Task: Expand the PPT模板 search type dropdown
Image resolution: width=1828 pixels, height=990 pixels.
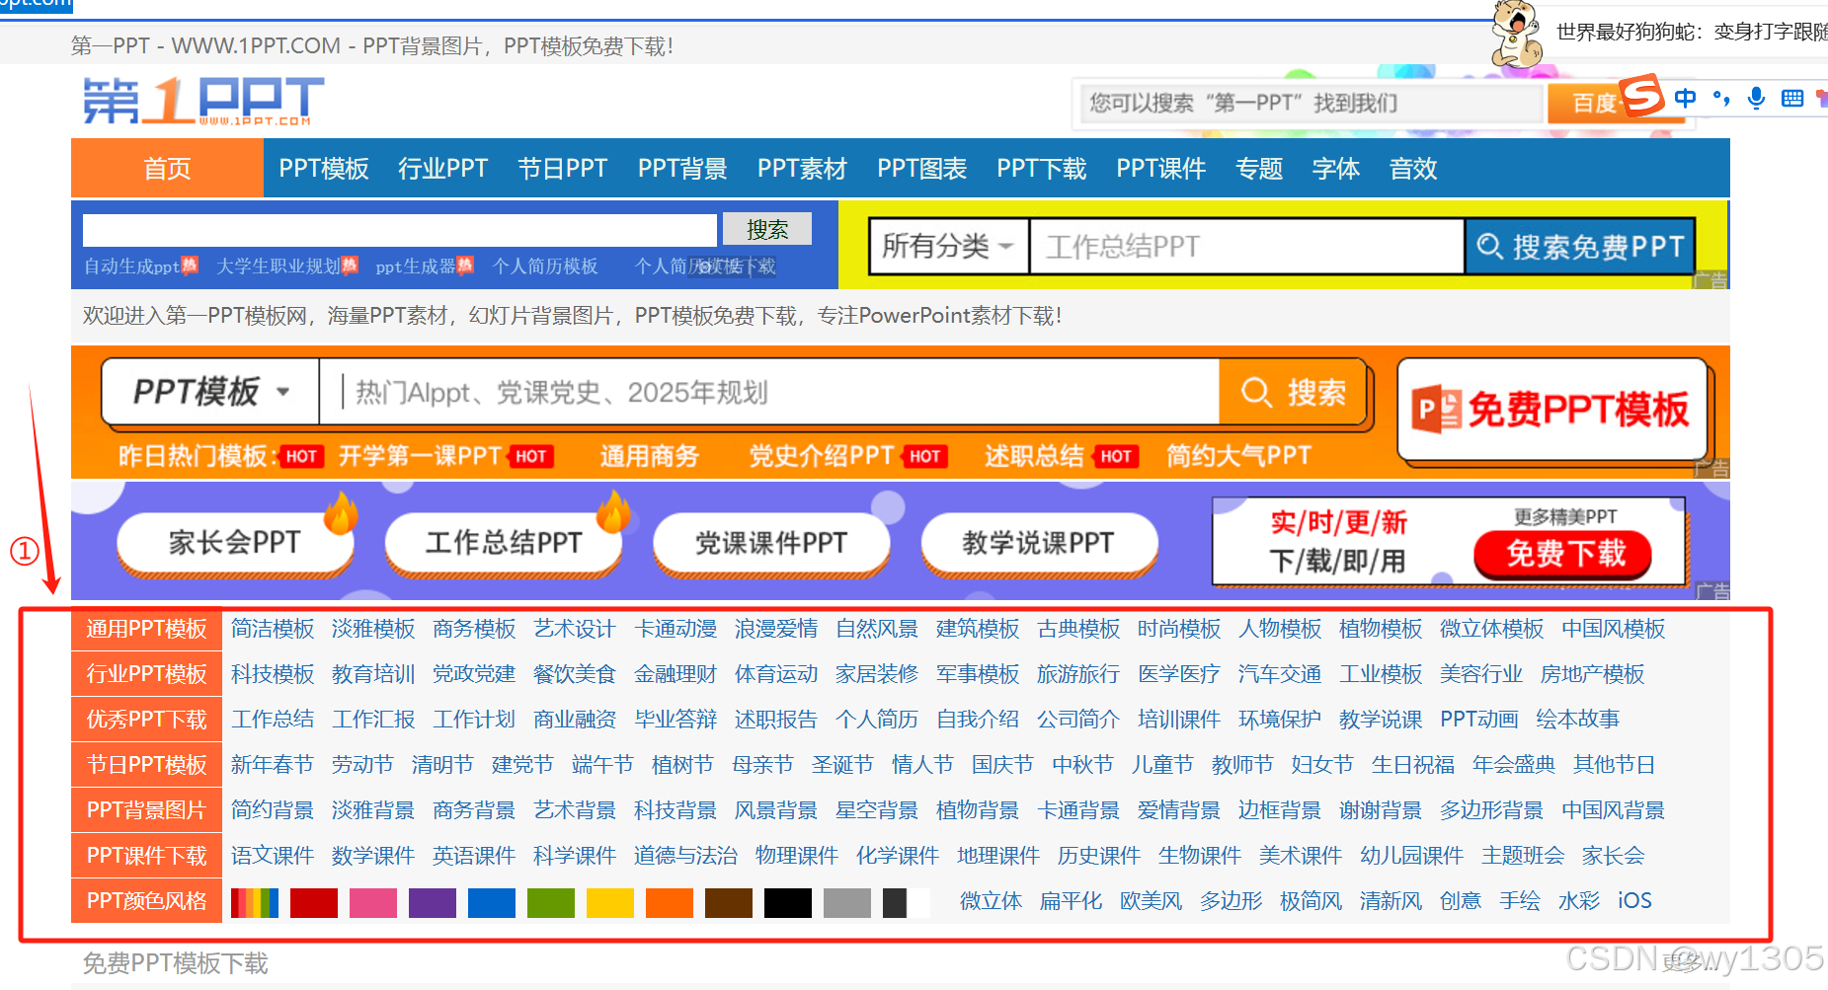Action: 210,392
